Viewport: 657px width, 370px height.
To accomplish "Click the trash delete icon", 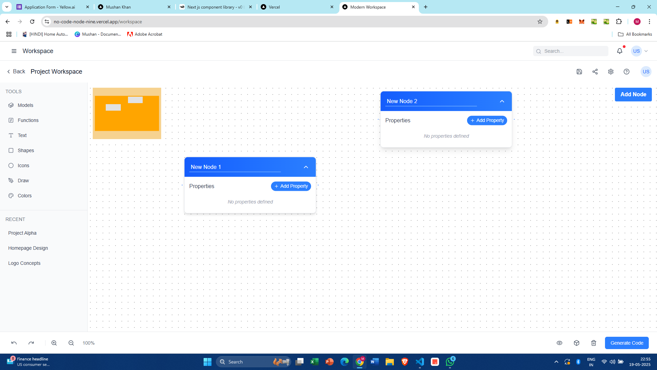I will [x=594, y=343].
